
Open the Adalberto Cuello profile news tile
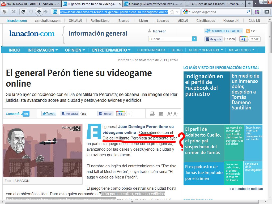click(x=204, y=143)
